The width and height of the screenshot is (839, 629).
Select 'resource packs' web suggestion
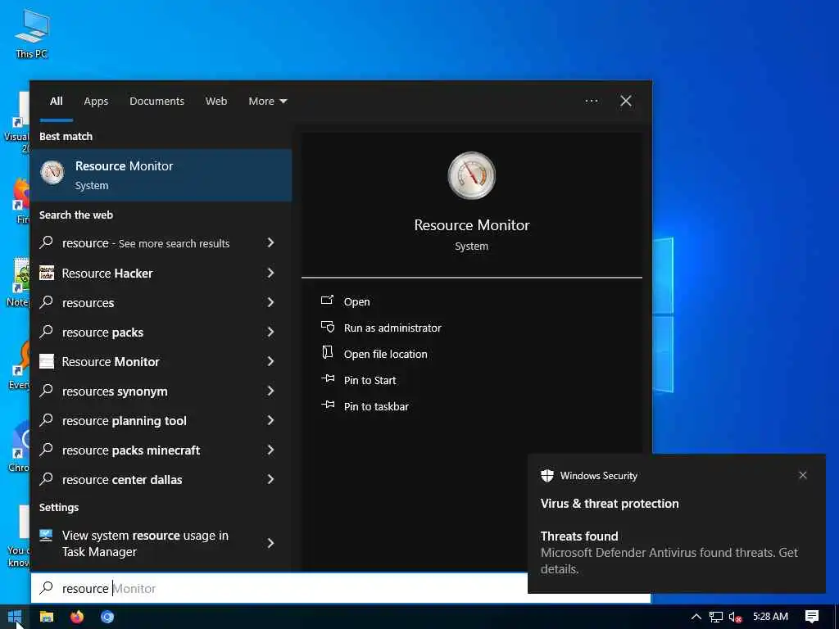102,333
